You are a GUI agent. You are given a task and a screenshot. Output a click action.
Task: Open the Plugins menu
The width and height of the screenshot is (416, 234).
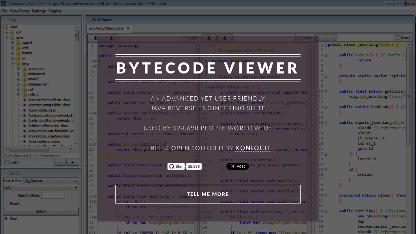[55, 11]
